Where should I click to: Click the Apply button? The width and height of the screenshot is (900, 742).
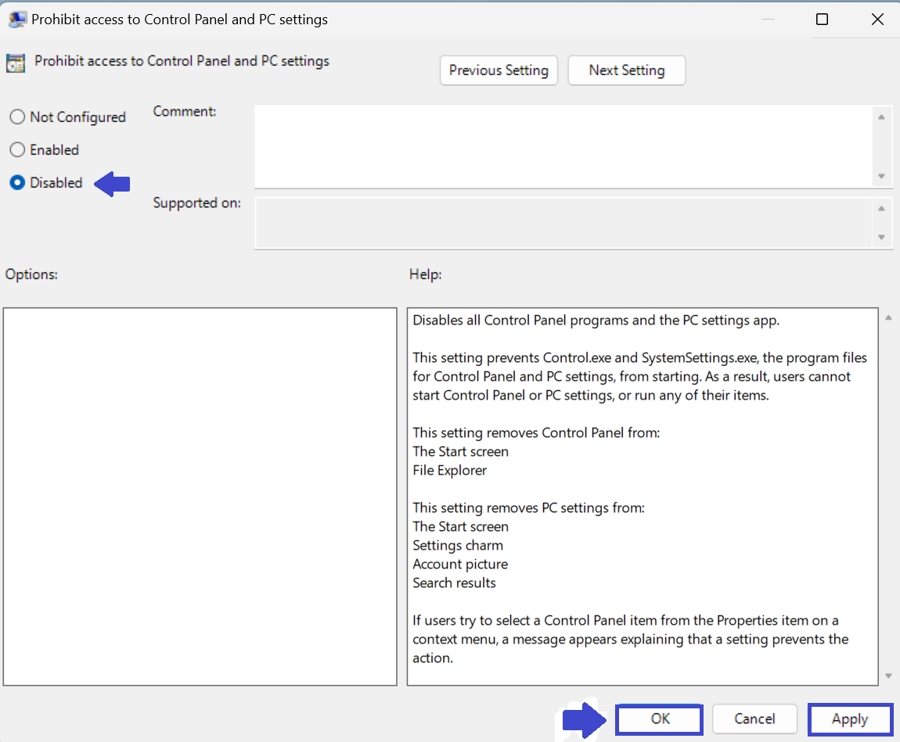pos(849,719)
